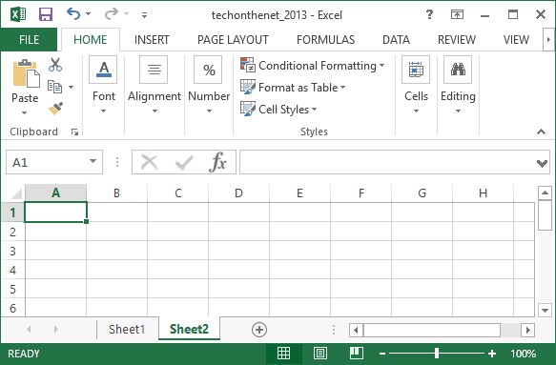556x365 pixels.
Task: Switch to the INSERT tab
Action: [x=152, y=40]
